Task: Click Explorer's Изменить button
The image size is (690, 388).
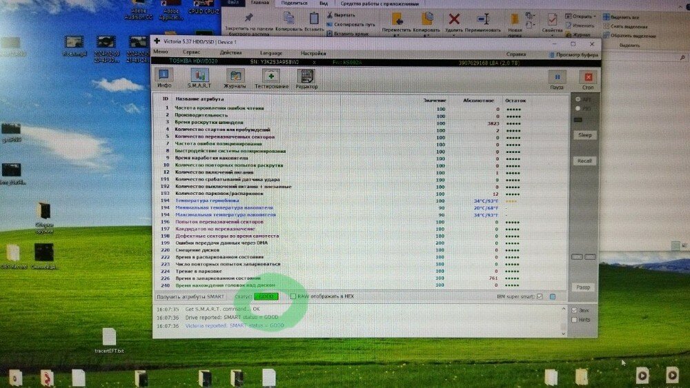Action: pyautogui.click(x=580, y=26)
